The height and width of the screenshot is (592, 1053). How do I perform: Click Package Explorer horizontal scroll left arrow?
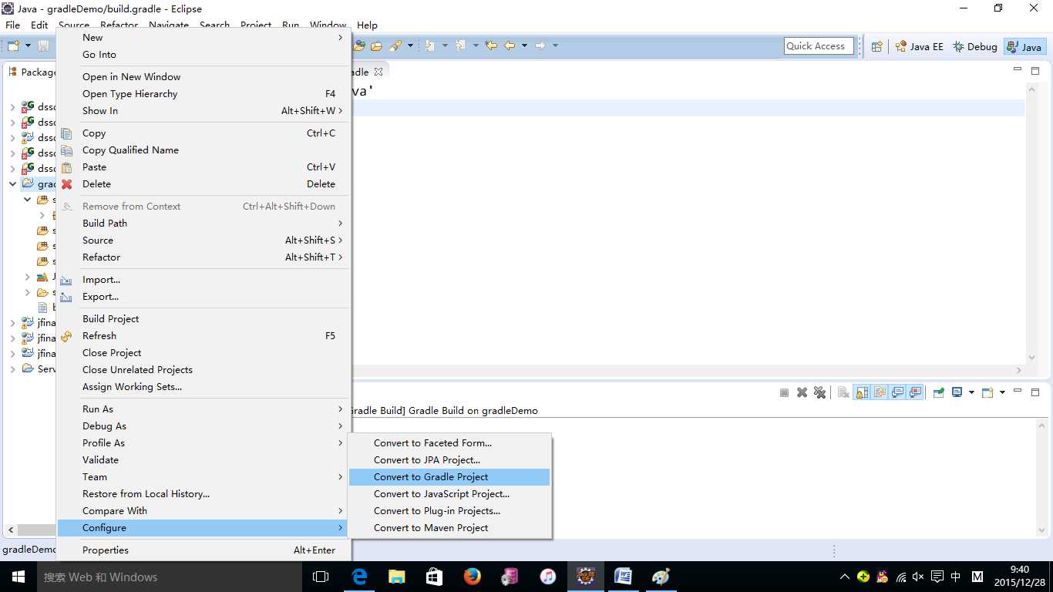coord(10,530)
